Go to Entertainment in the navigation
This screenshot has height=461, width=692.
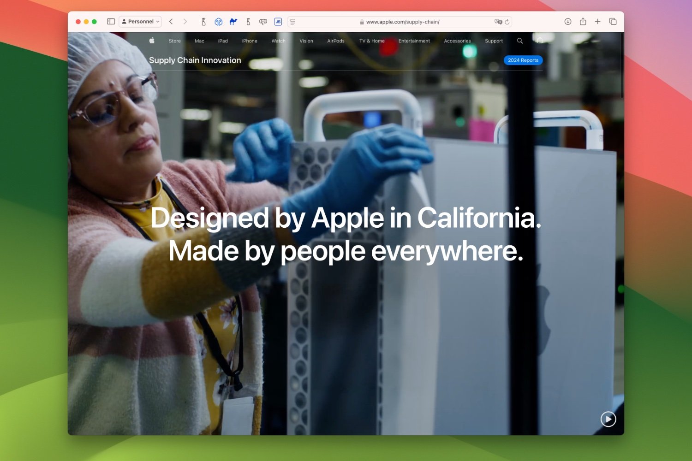click(x=414, y=41)
